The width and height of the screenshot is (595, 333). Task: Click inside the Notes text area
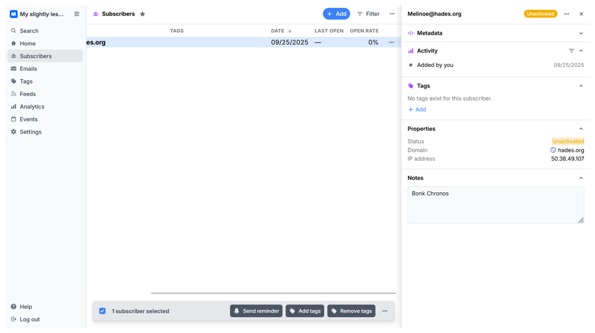[496, 205]
